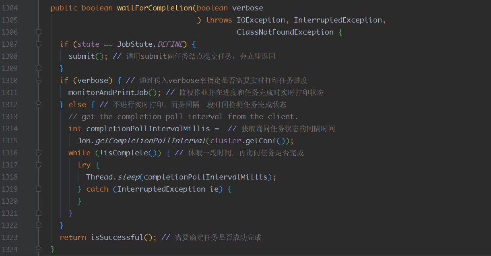Click the fold-end marker at line 1322
This screenshot has width=491, height=256.
tap(37, 225)
